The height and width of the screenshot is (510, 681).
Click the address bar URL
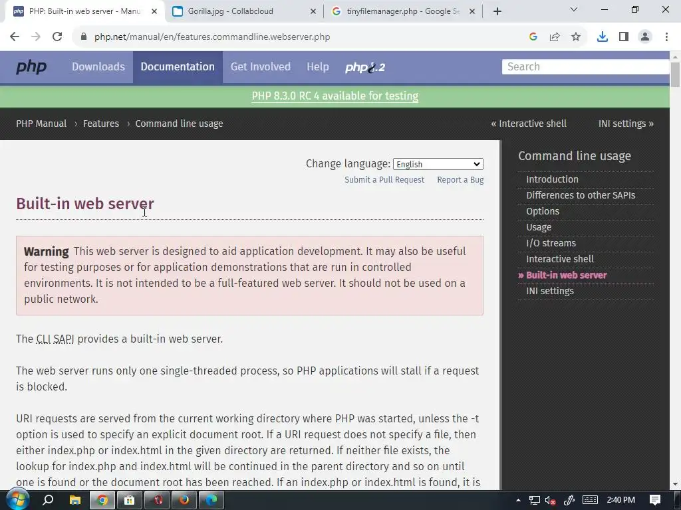(x=212, y=37)
